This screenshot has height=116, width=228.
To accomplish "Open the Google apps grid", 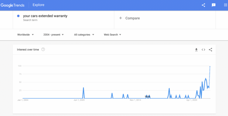I will pyautogui.click(x=226, y=5).
